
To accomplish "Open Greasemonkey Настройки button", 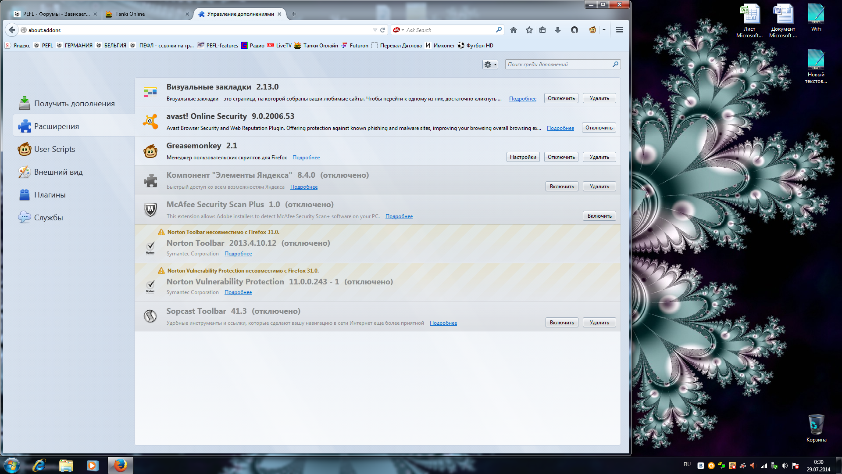I will (x=523, y=157).
